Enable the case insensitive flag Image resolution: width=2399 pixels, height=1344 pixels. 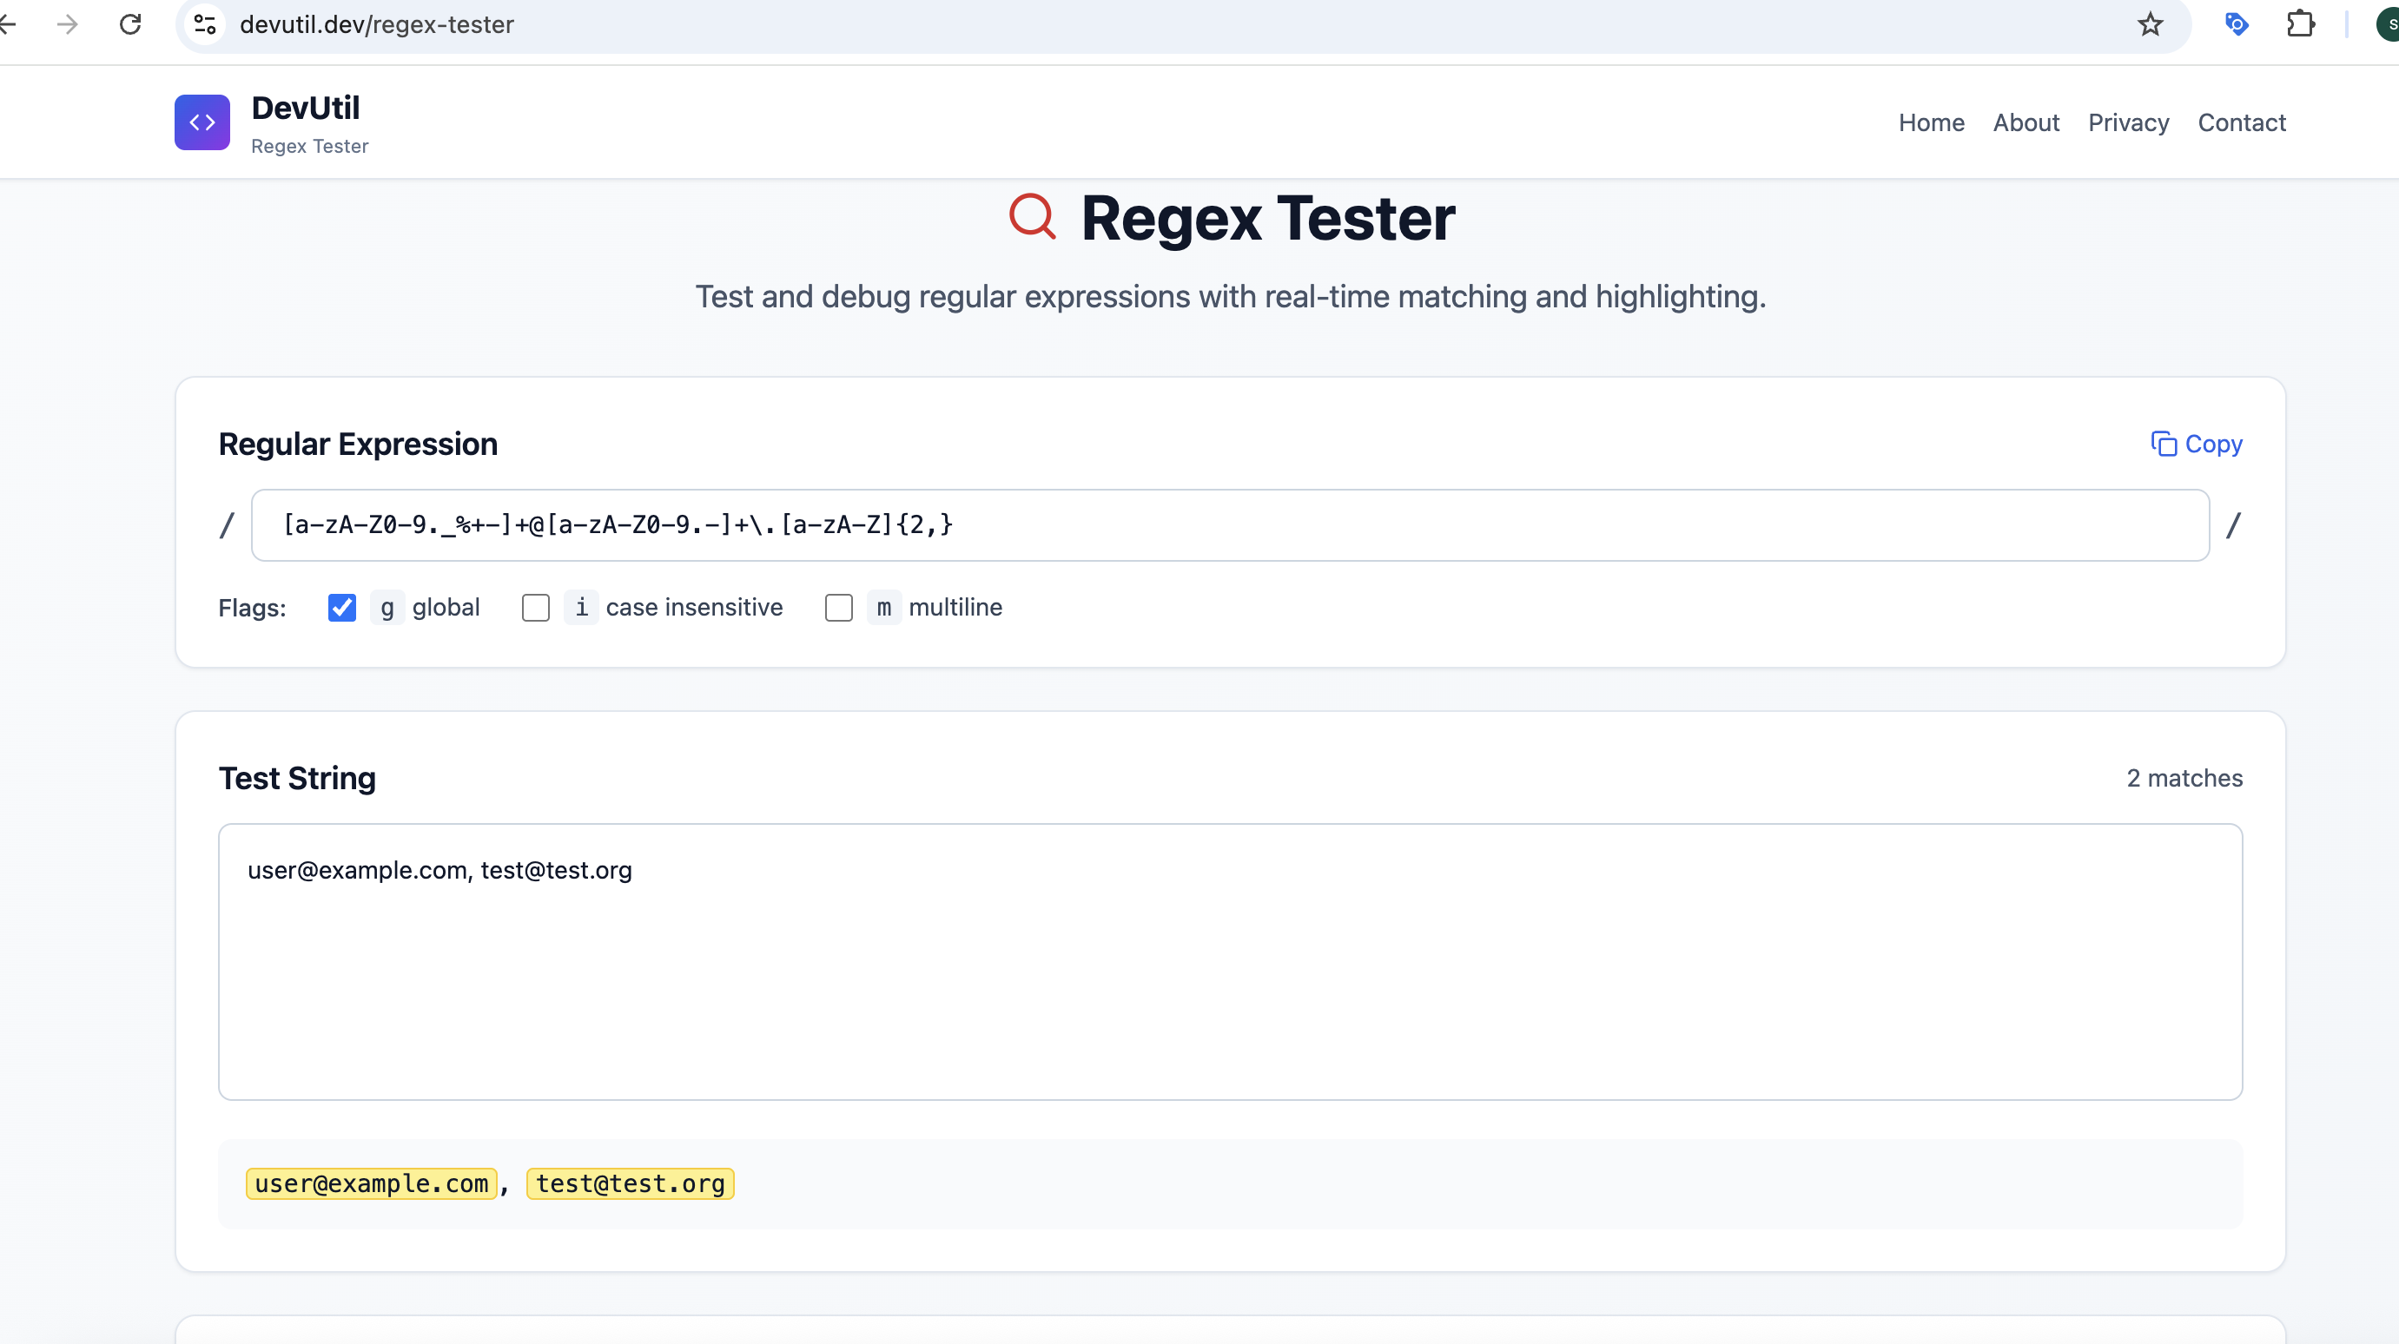pos(537,608)
